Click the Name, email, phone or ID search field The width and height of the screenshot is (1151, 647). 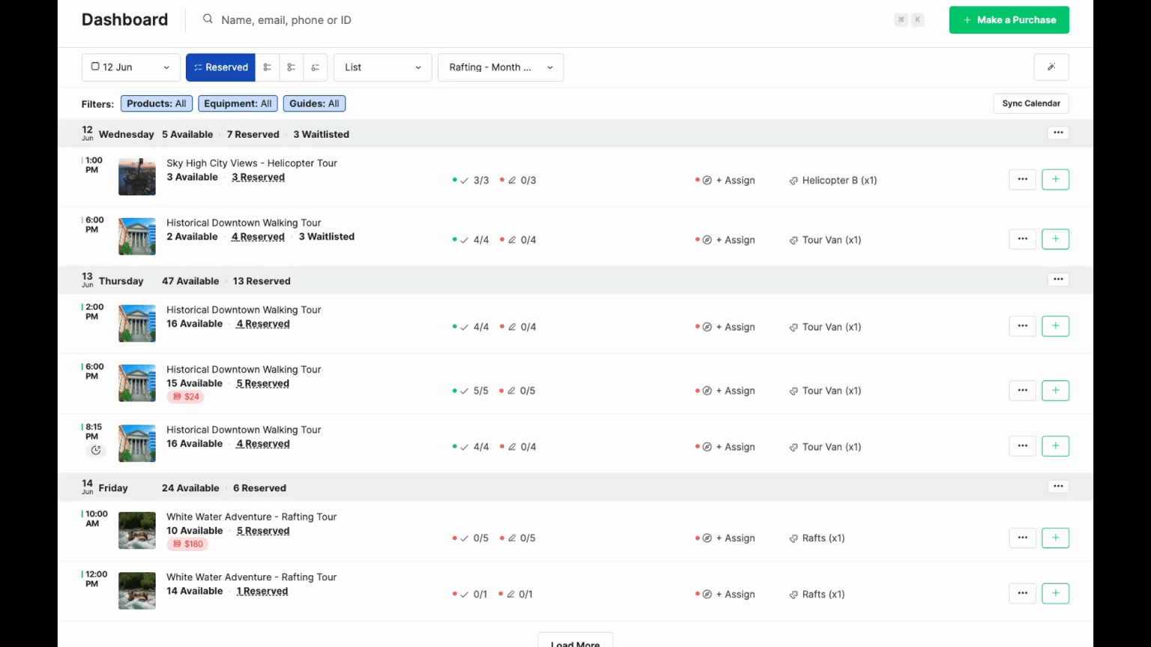pyautogui.click(x=286, y=19)
